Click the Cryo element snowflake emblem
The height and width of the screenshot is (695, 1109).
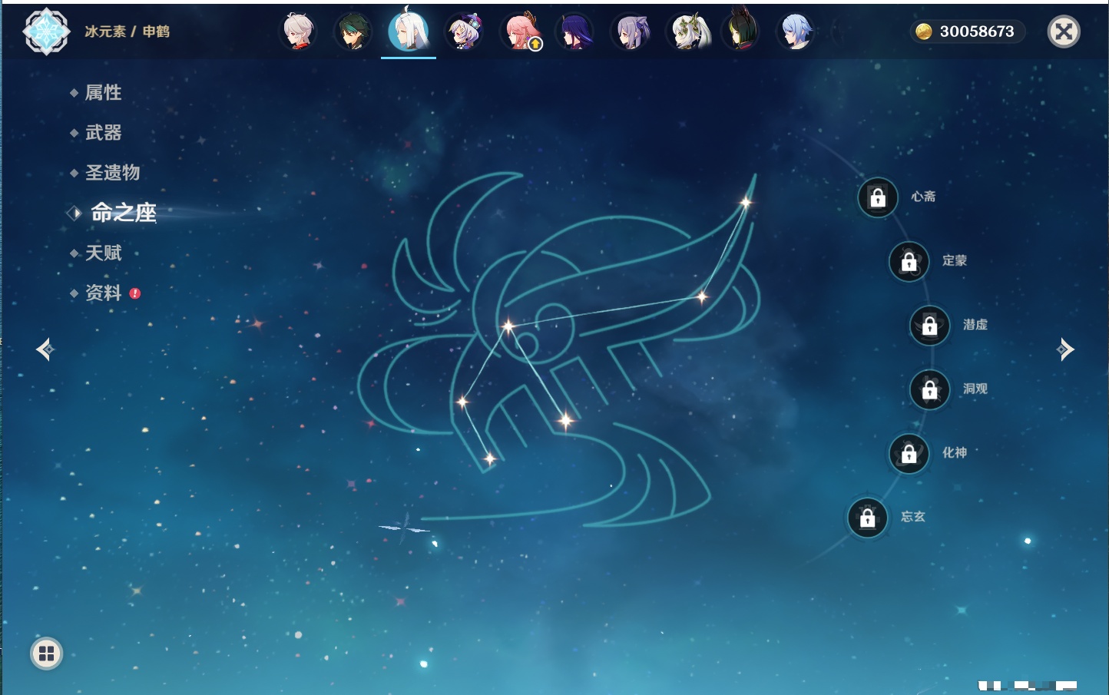[x=47, y=31]
